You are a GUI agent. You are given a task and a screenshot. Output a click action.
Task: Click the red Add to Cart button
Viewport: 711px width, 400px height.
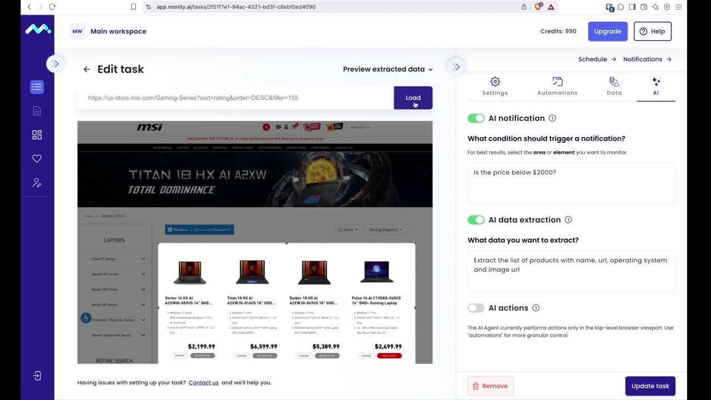pos(389,356)
